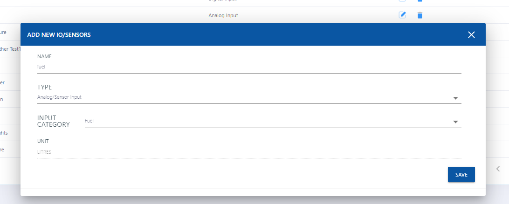Delete the Analog Input row via trash icon

420,15
